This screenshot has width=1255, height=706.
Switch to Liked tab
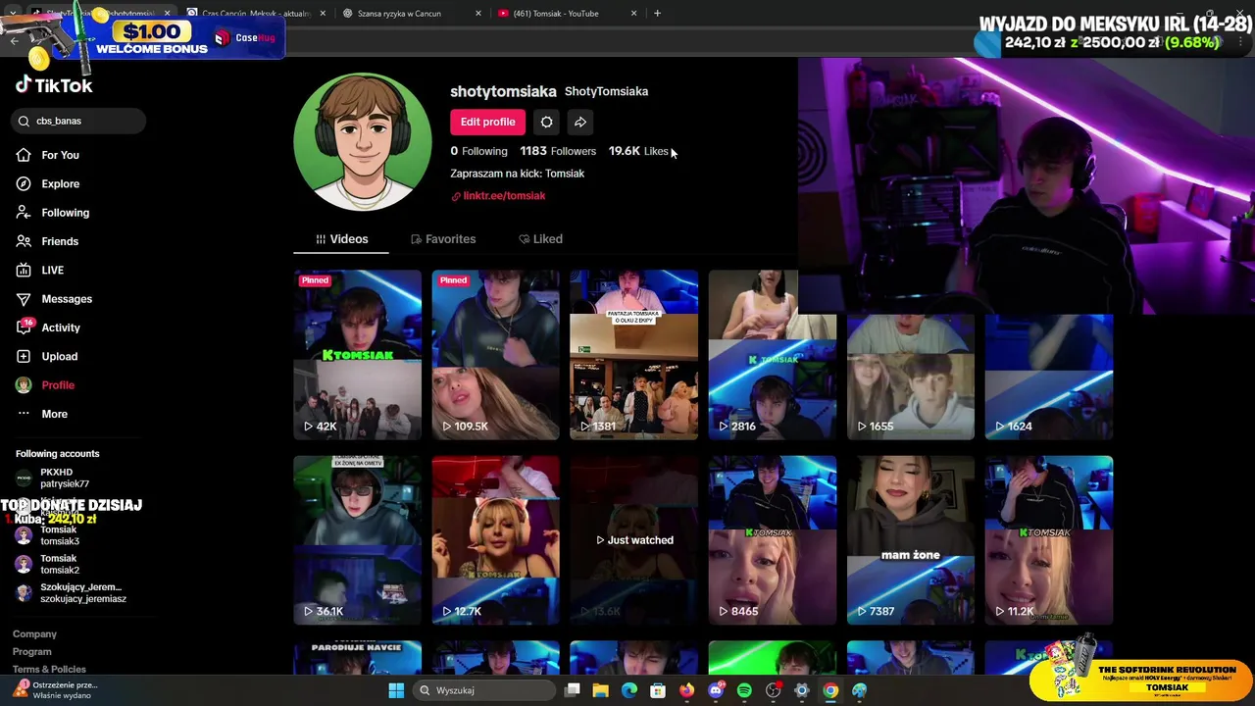click(x=540, y=239)
